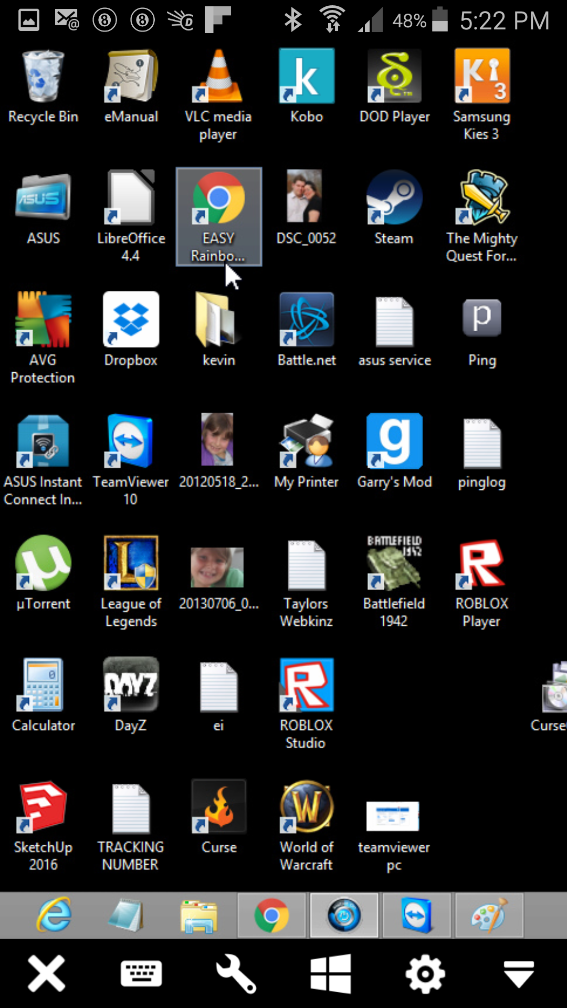Launch SketchUp 2016 shortcut
This screenshot has height=1008, width=567.
click(43, 826)
